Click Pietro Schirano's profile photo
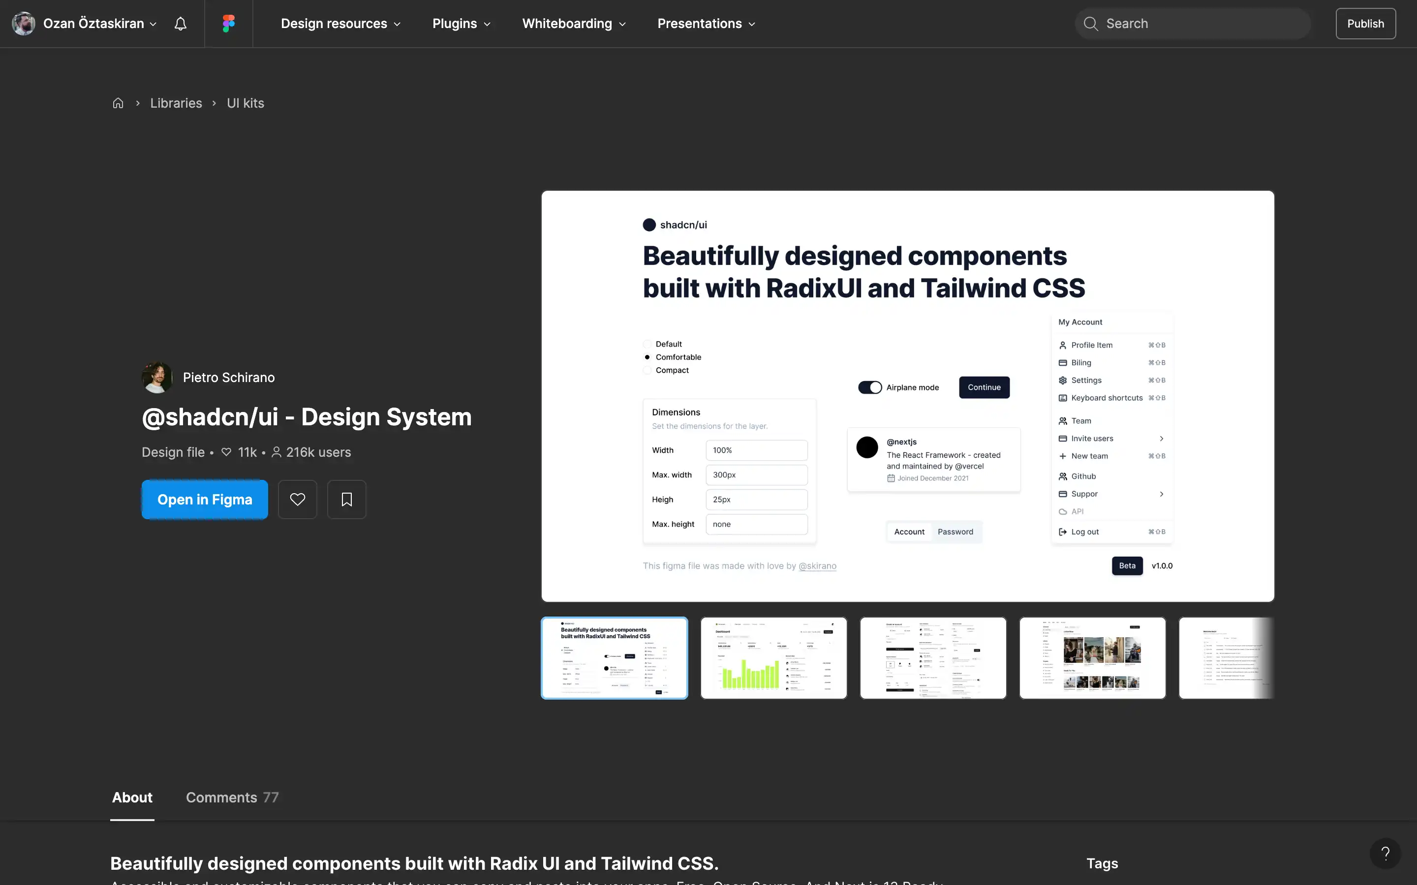1417x885 pixels. (157, 378)
